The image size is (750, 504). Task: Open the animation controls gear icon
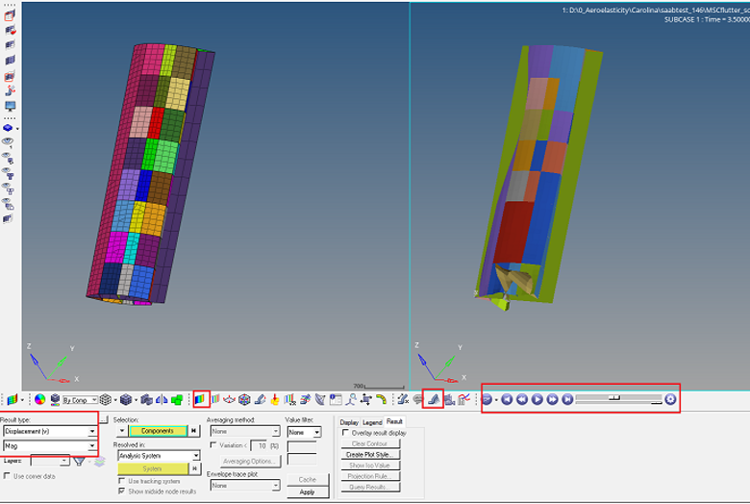(670, 399)
